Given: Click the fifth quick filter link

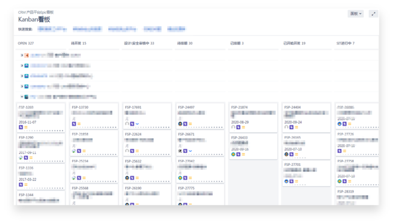Looking at the screenshot, I should pyautogui.click(x=176, y=29).
